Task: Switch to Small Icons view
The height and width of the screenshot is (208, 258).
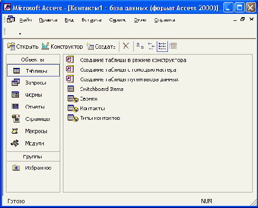Action: tap(151, 46)
